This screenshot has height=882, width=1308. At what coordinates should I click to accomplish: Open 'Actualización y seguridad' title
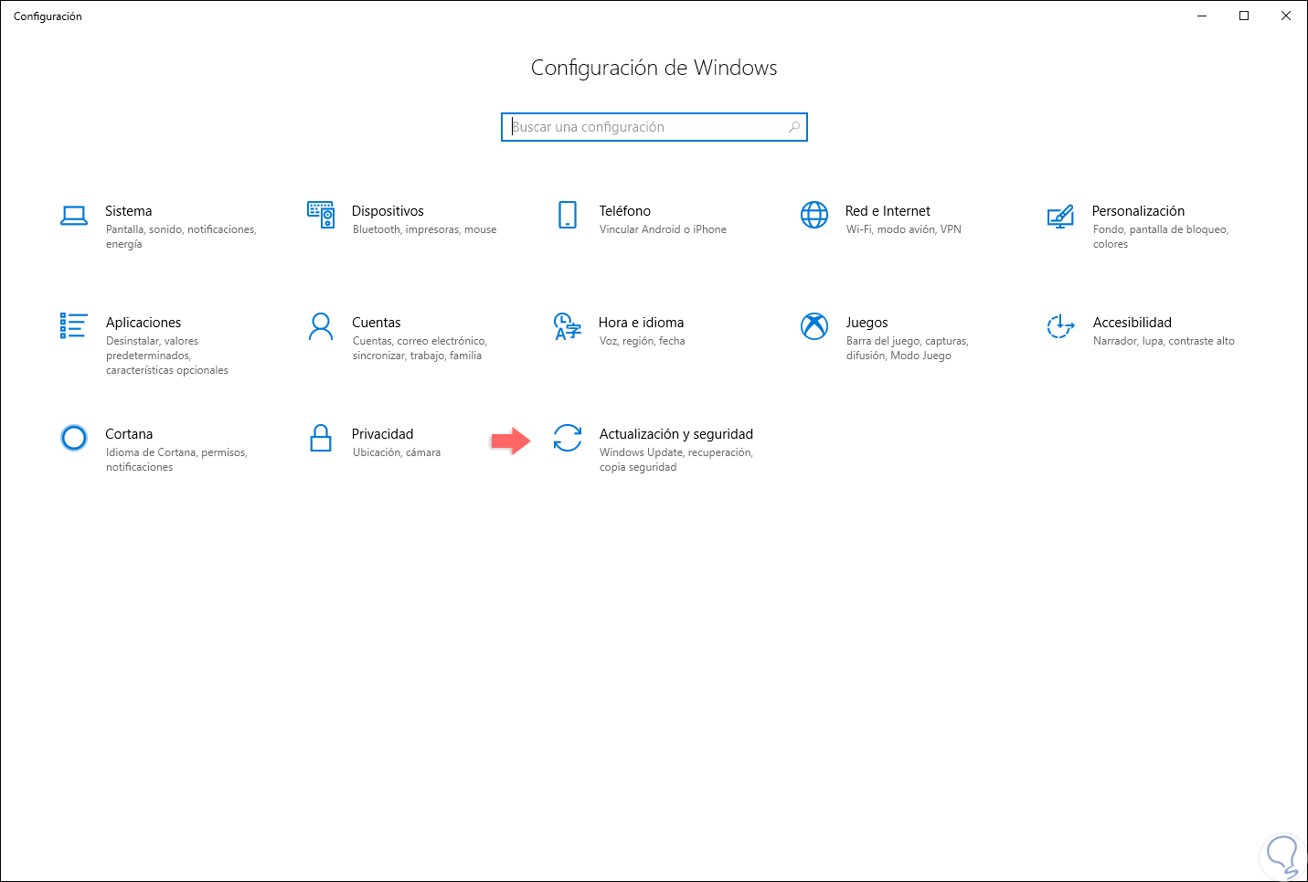click(676, 434)
